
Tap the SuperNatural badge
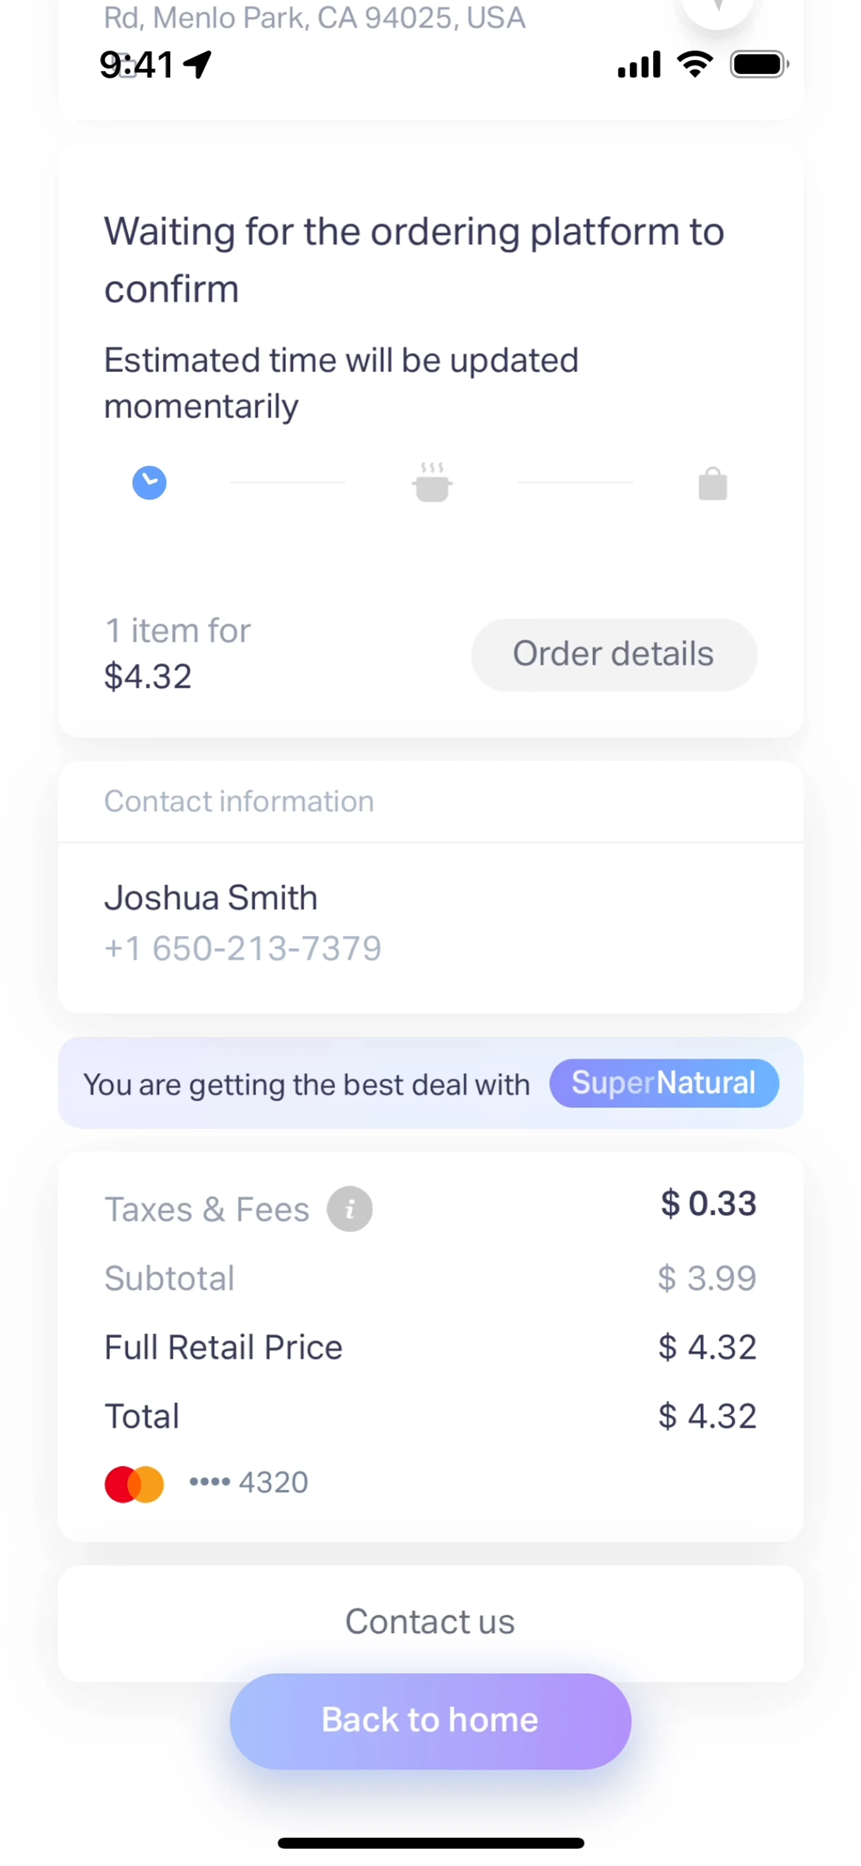pyautogui.click(x=663, y=1084)
